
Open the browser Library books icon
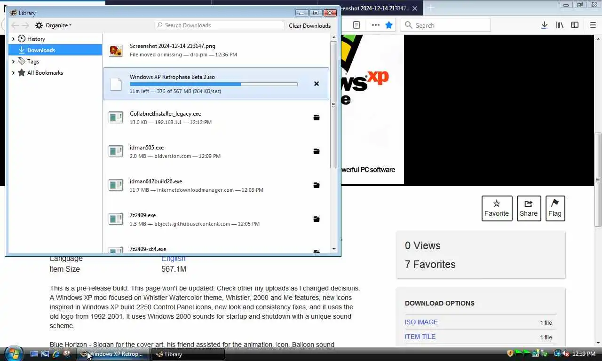(x=560, y=25)
